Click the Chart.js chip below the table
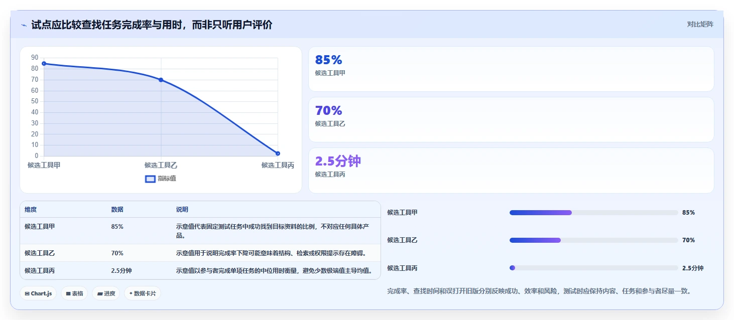Screen dimensions: 734x320 pos(38,293)
